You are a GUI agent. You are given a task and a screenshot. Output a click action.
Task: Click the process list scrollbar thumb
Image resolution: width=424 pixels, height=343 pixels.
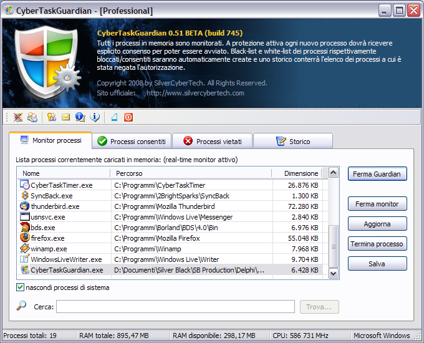[x=334, y=246]
